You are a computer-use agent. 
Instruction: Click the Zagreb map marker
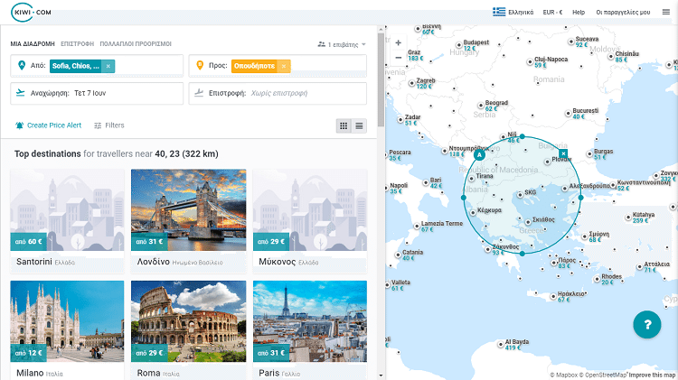coord(412,83)
